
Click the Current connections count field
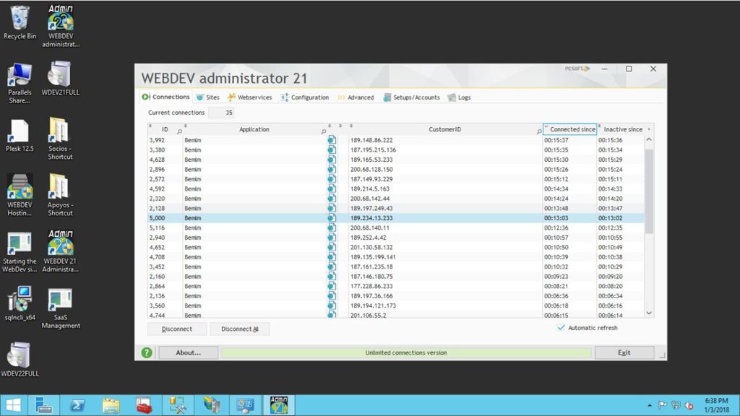[x=221, y=113]
